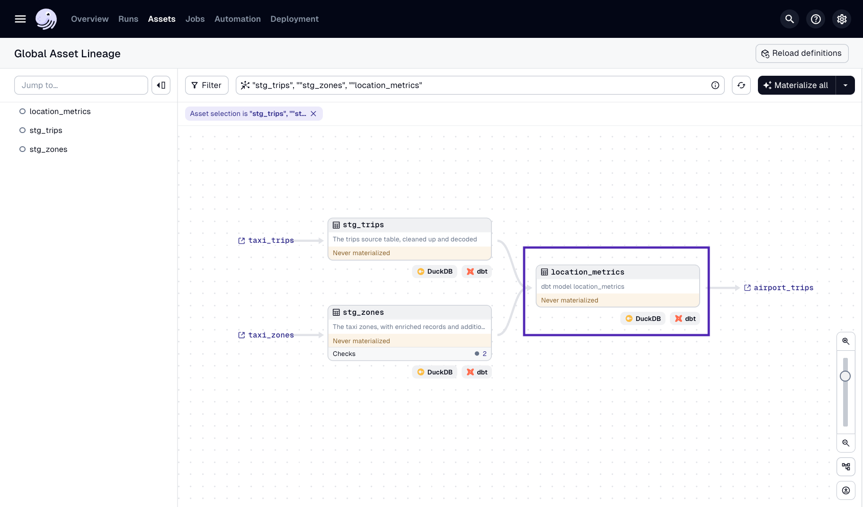The image size is (863, 507).
Task: Click the refresh icon beside the asset selection bar
Action: (x=741, y=85)
